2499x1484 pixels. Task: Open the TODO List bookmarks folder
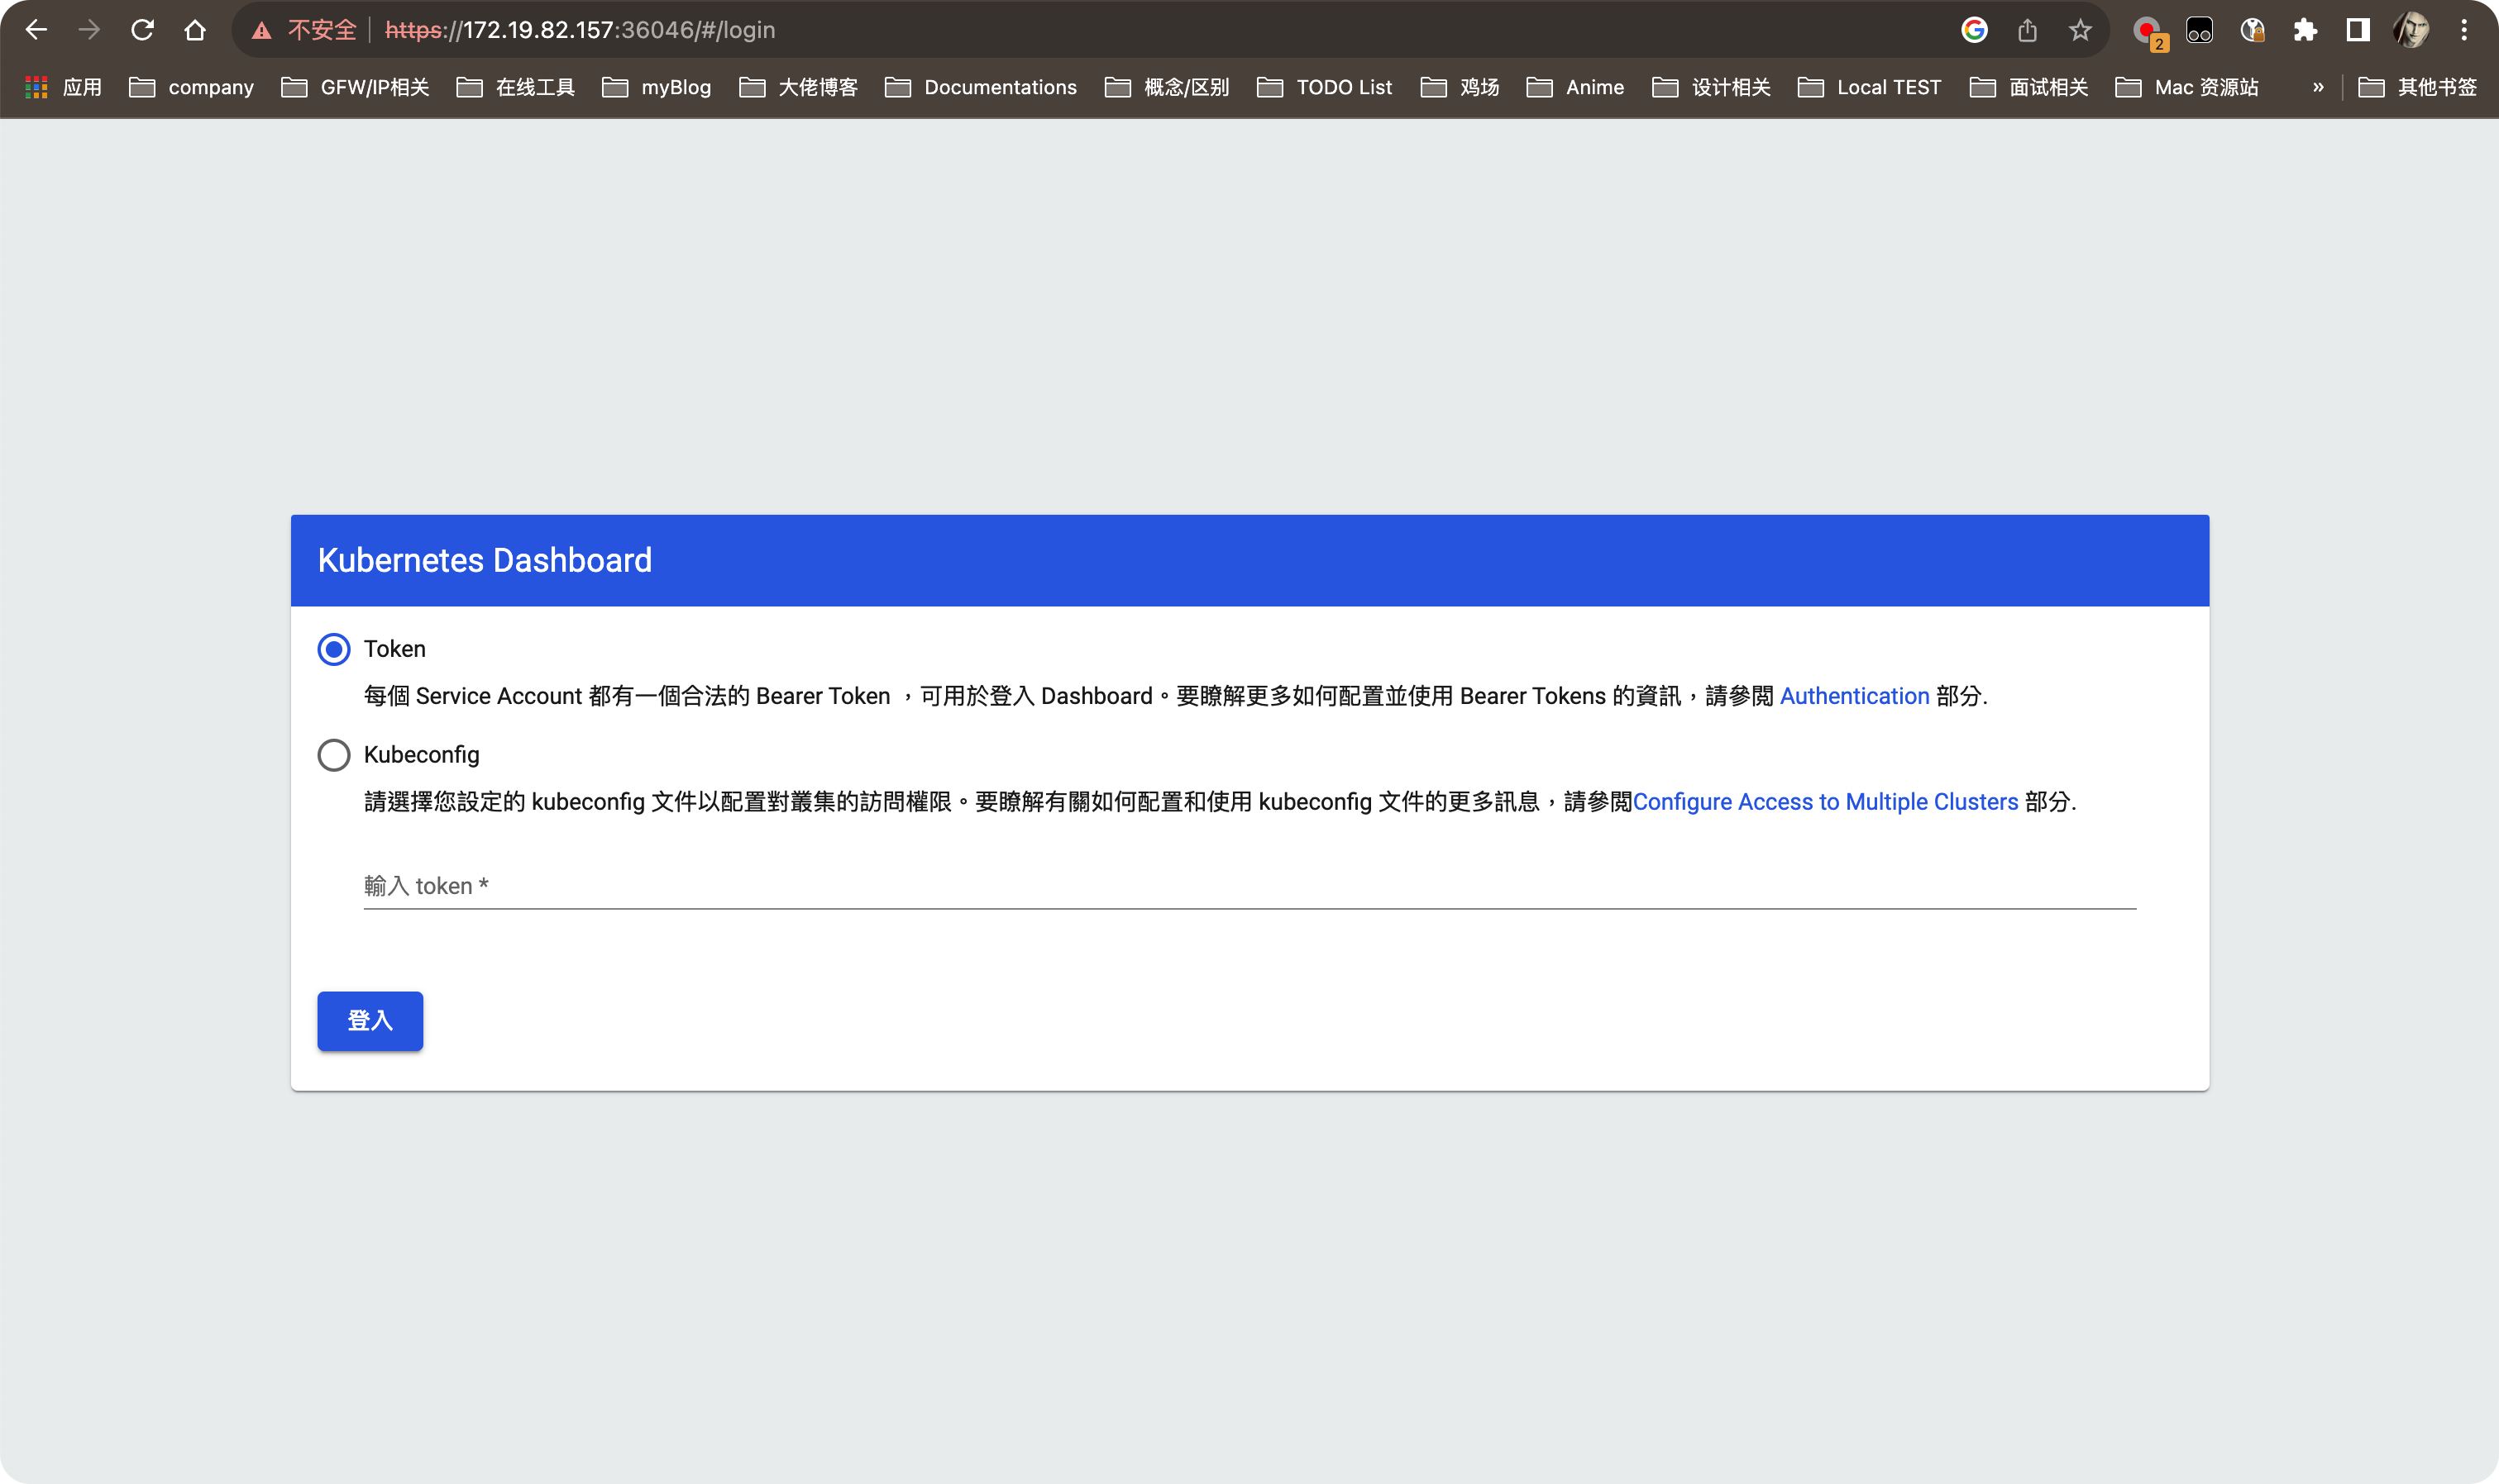(1324, 87)
